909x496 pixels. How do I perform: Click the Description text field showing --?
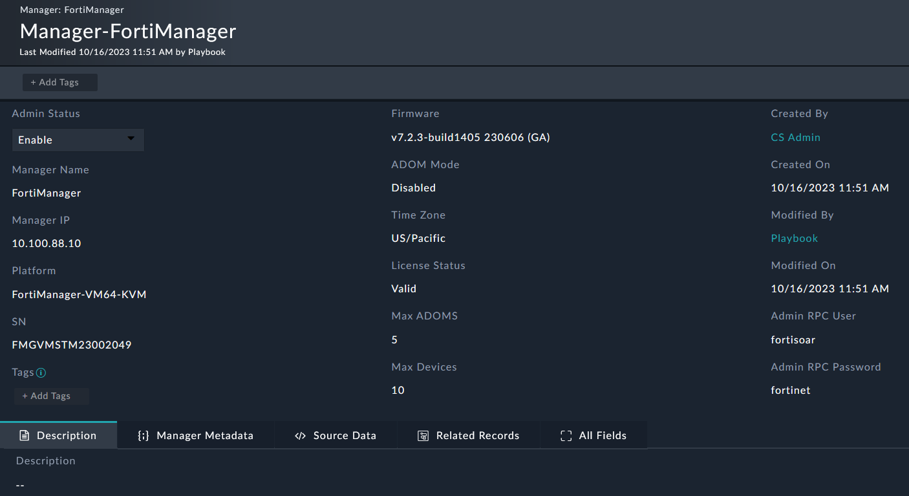[x=20, y=484]
